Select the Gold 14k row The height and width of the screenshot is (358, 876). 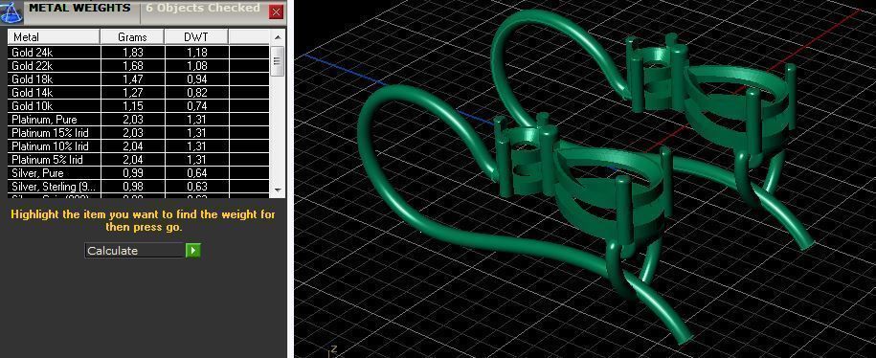(x=139, y=92)
